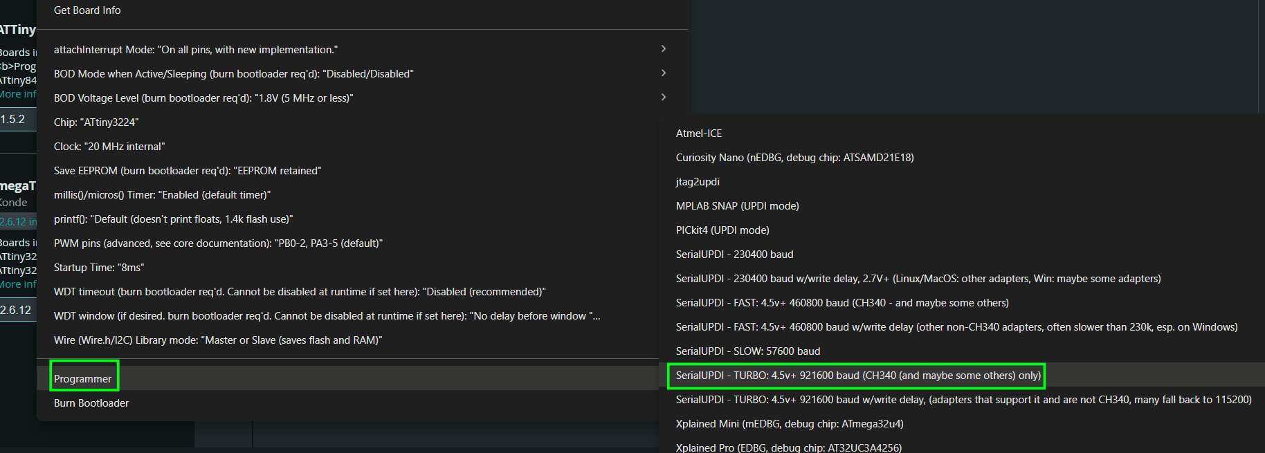Open the millis()/micros() Timer option
Screen dimensions: 1265x453
(162, 195)
